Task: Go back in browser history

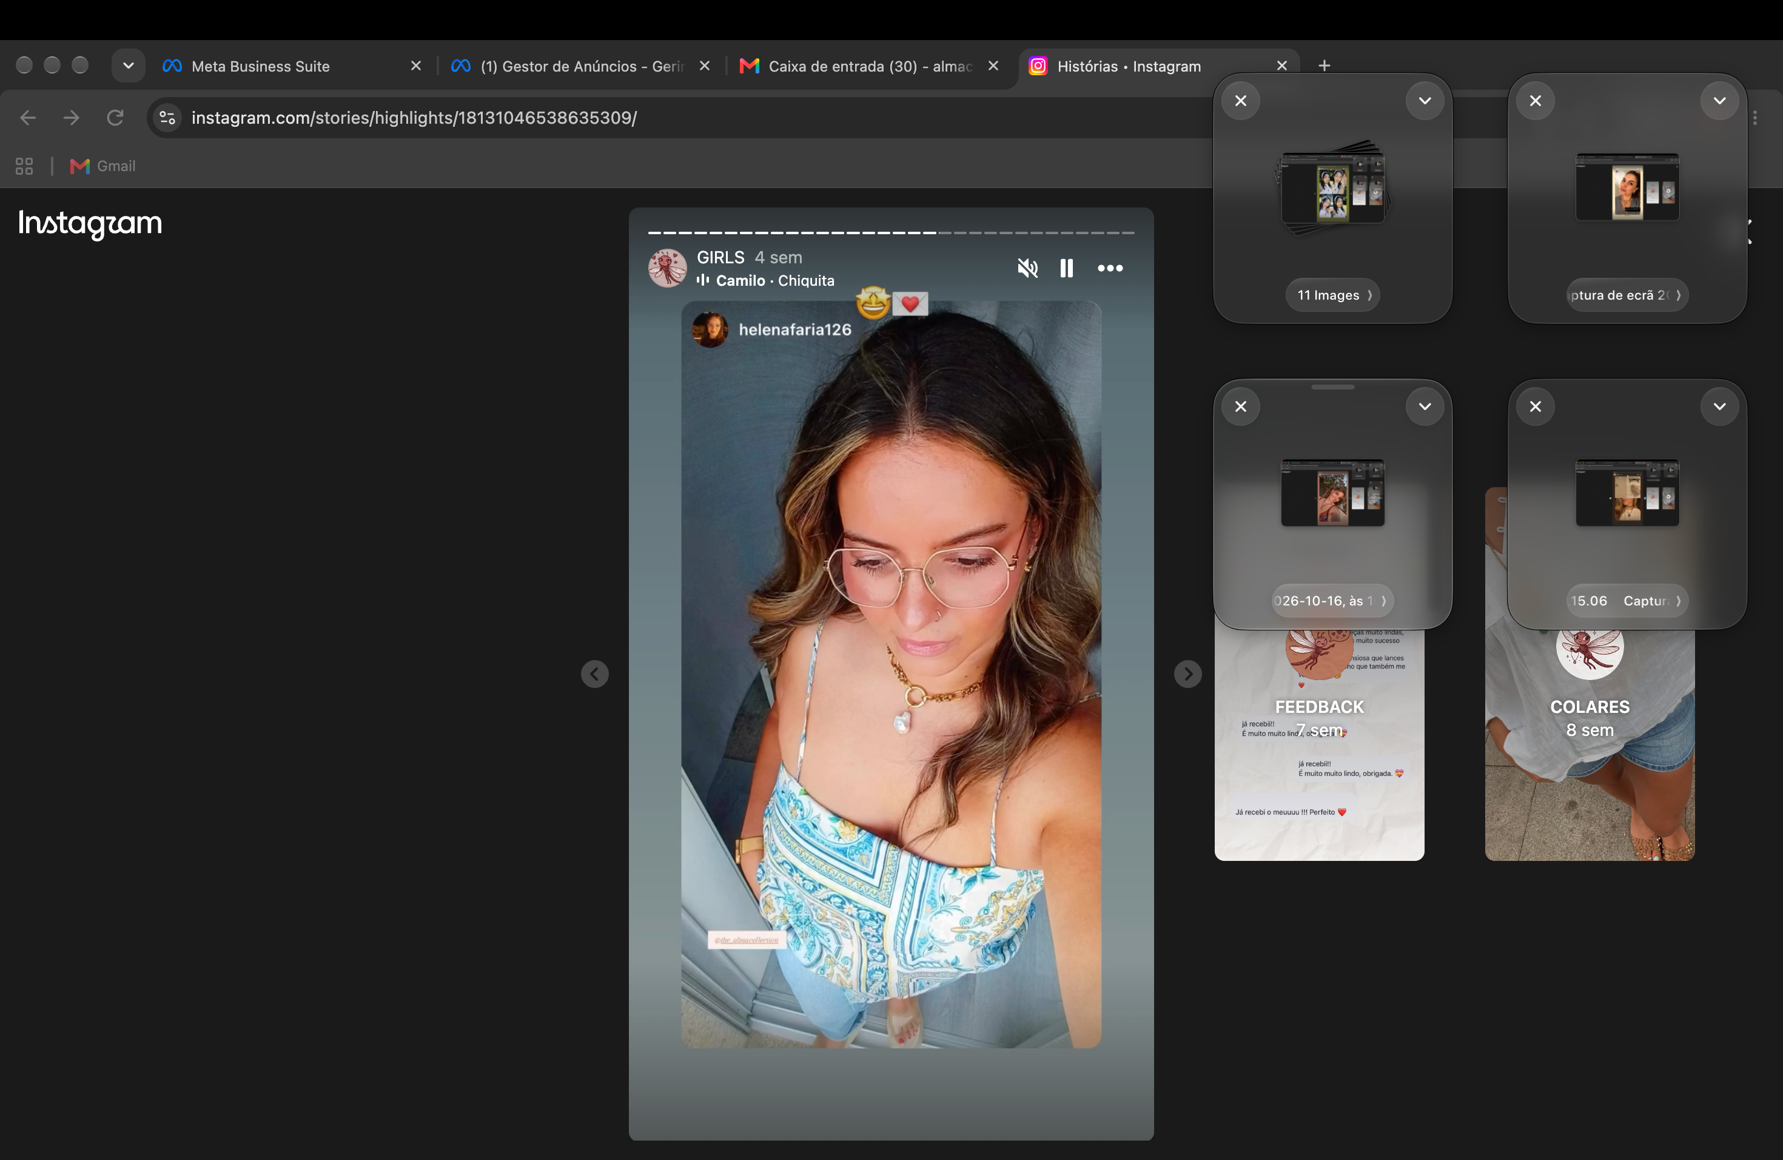Action: 28,118
